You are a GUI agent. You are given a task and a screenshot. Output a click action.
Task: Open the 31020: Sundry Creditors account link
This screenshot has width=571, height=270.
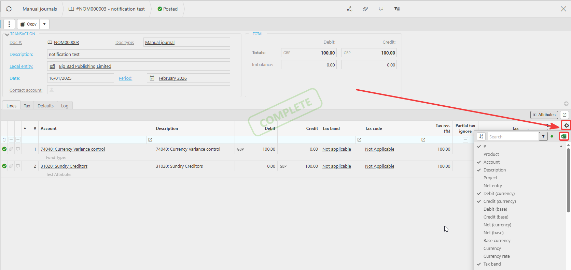pos(64,166)
